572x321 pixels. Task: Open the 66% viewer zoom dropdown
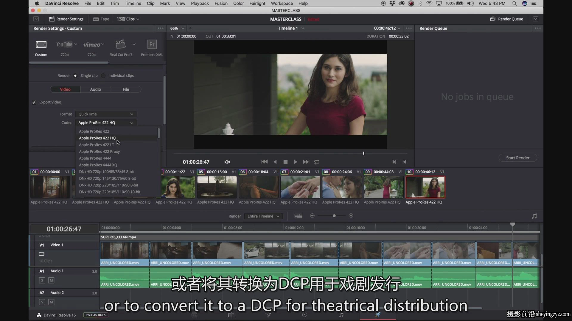coord(177,28)
